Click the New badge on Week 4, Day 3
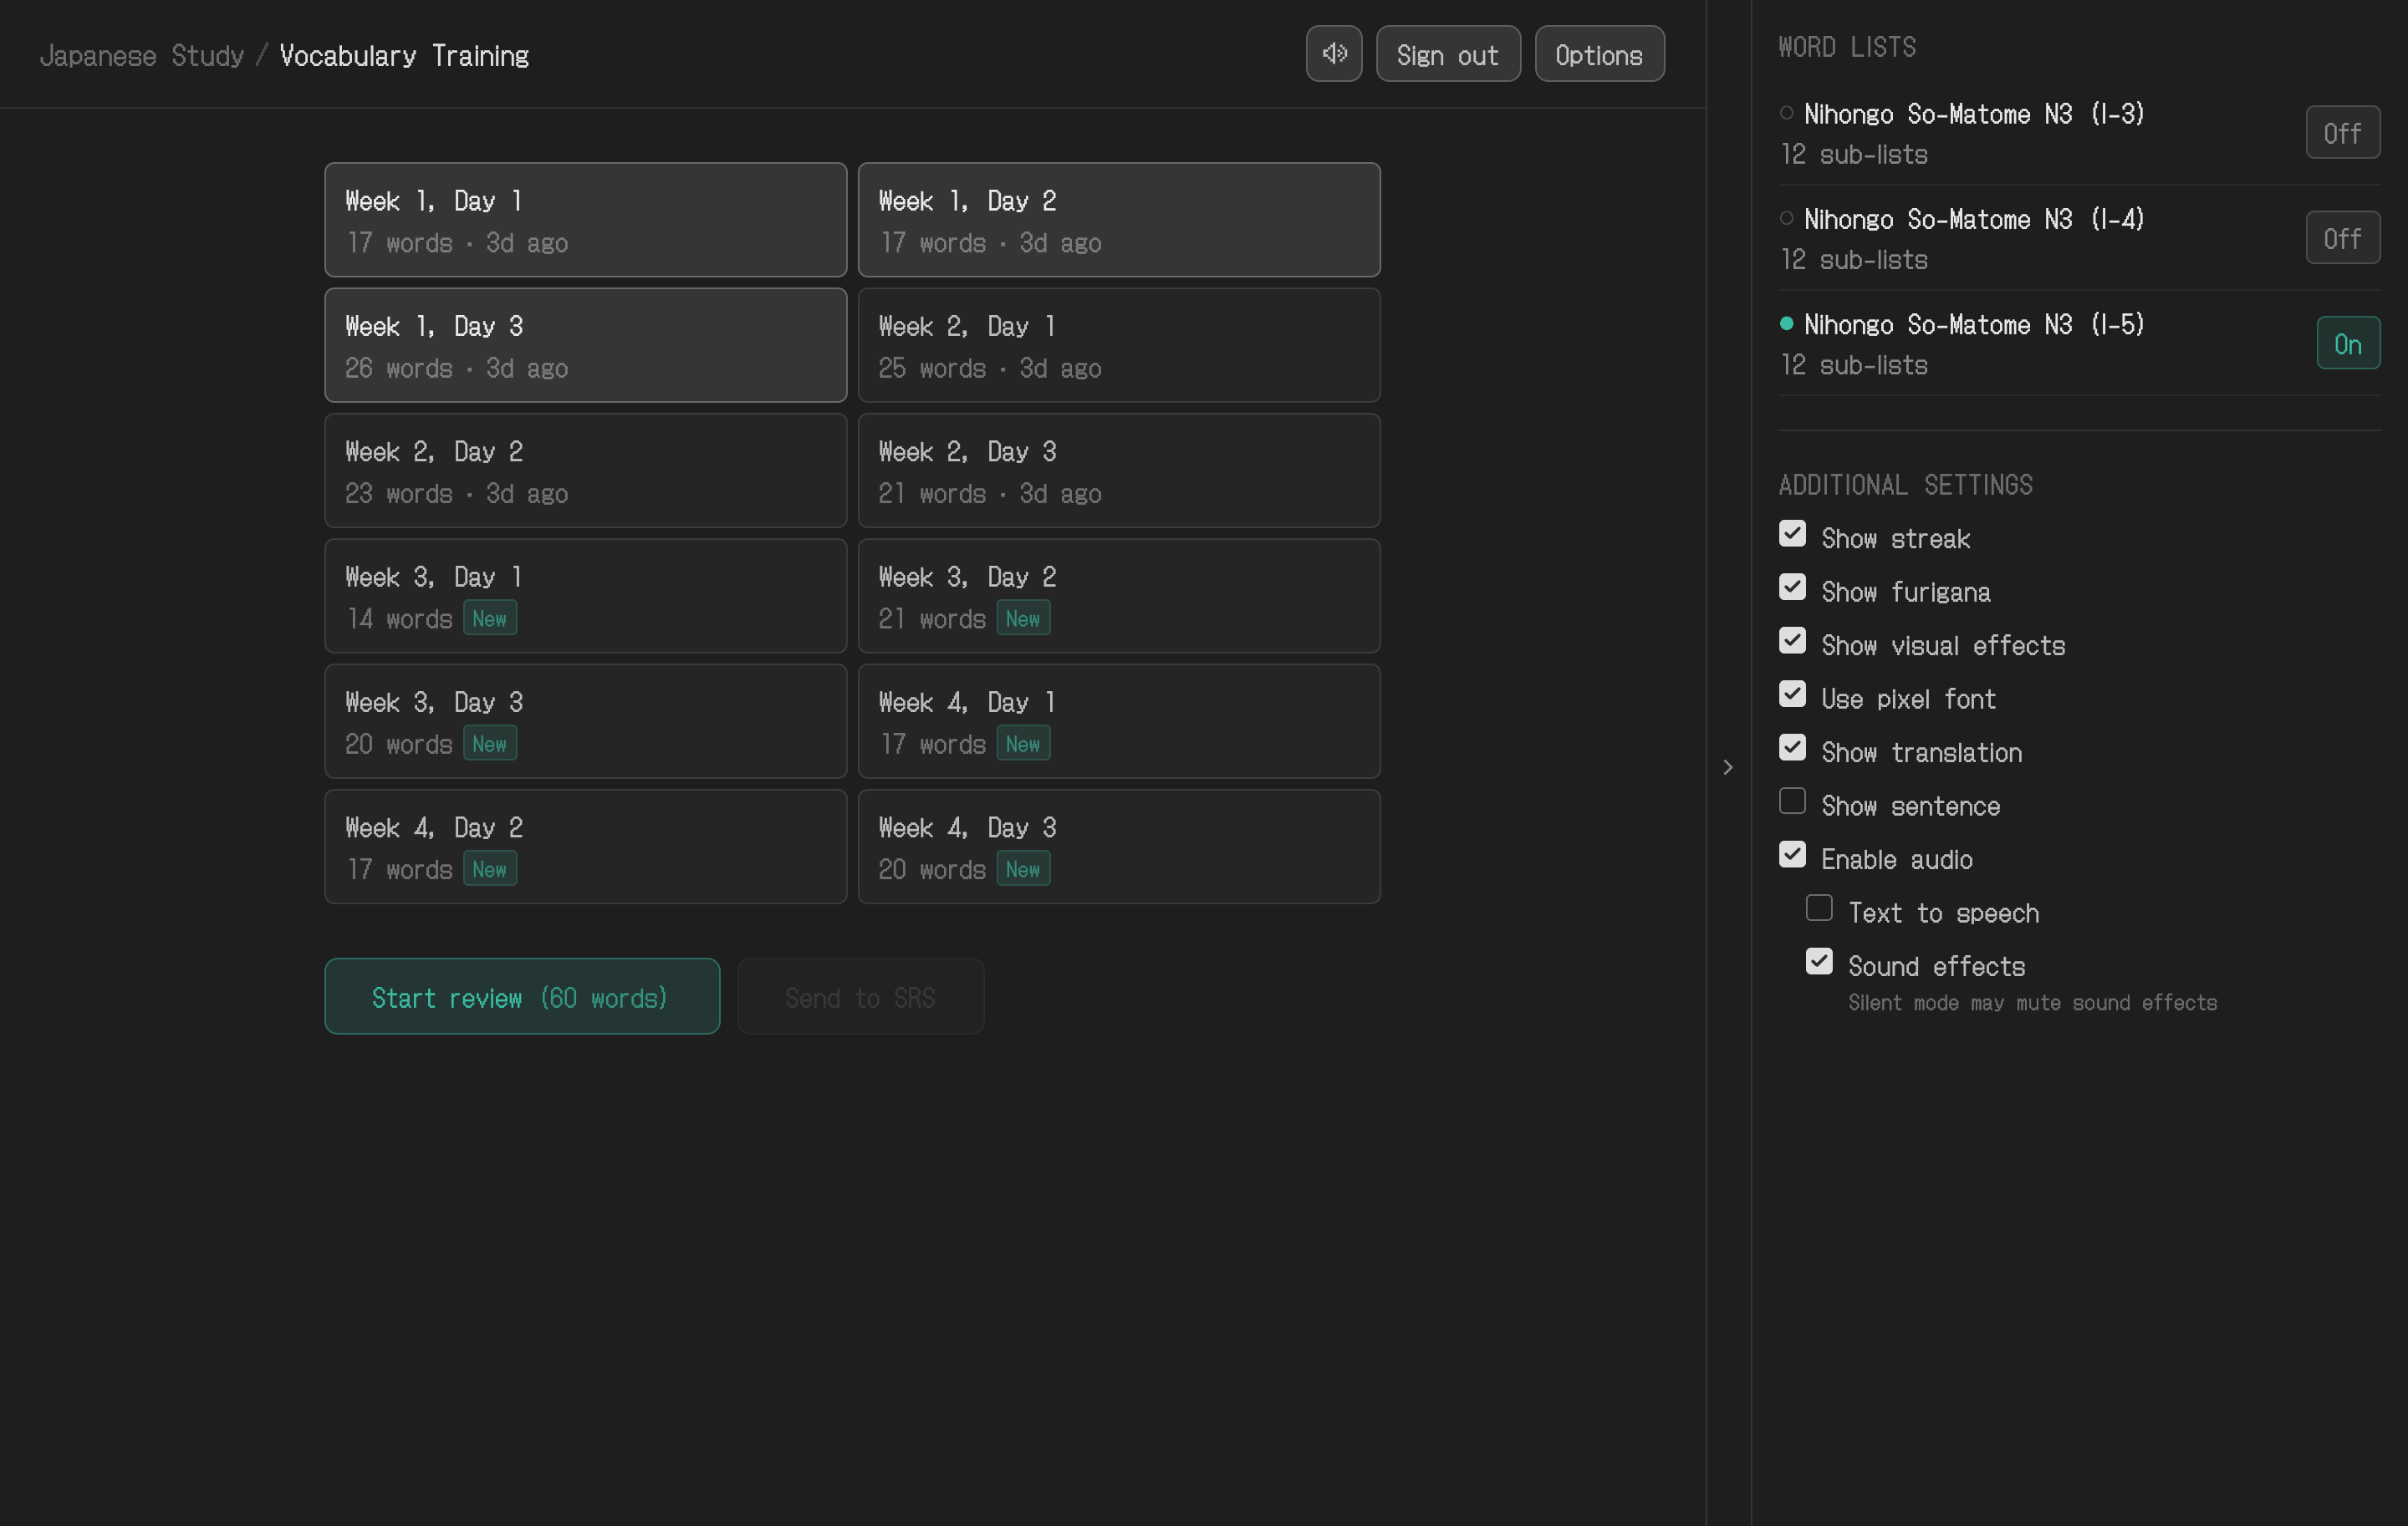Screen dimensions: 2408x1526 click(1023, 869)
